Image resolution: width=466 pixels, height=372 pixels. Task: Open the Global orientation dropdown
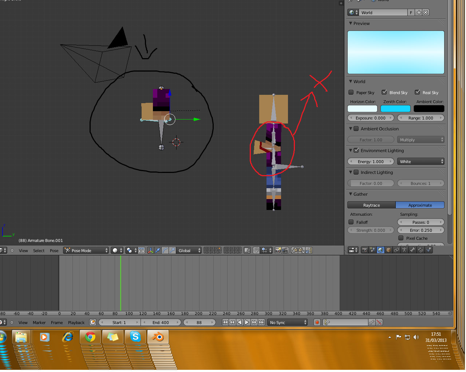click(189, 250)
